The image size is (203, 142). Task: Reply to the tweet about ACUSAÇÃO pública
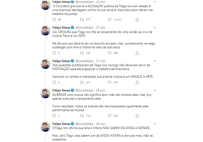tap(54, 20)
